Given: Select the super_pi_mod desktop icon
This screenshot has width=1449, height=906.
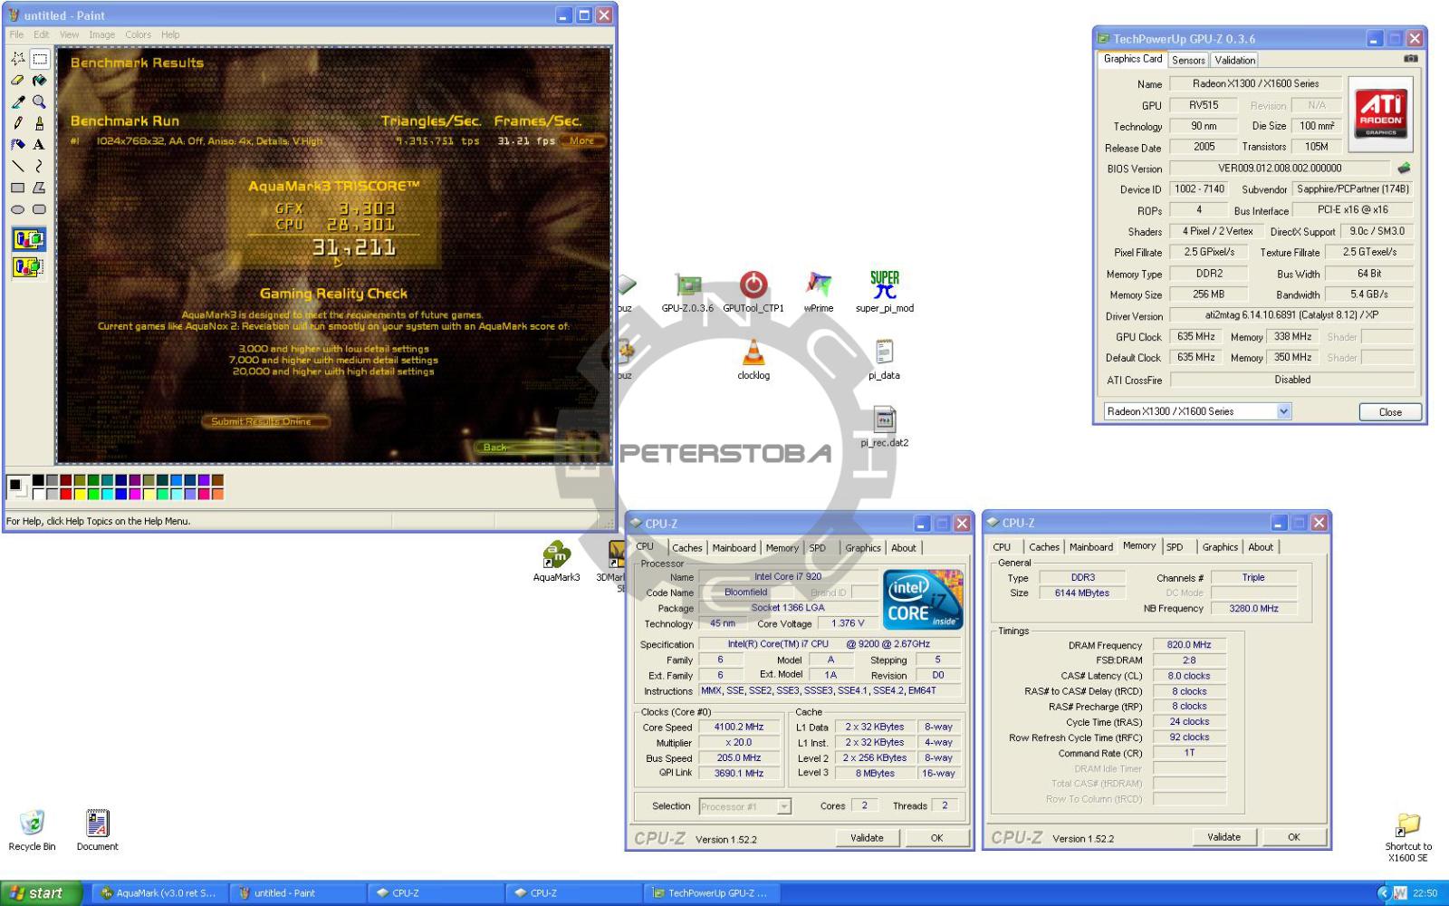Looking at the screenshot, I should (x=885, y=292).
